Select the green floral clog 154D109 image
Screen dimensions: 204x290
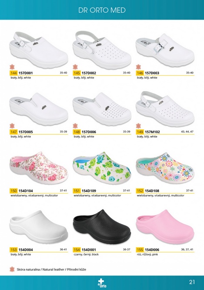(102, 168)
